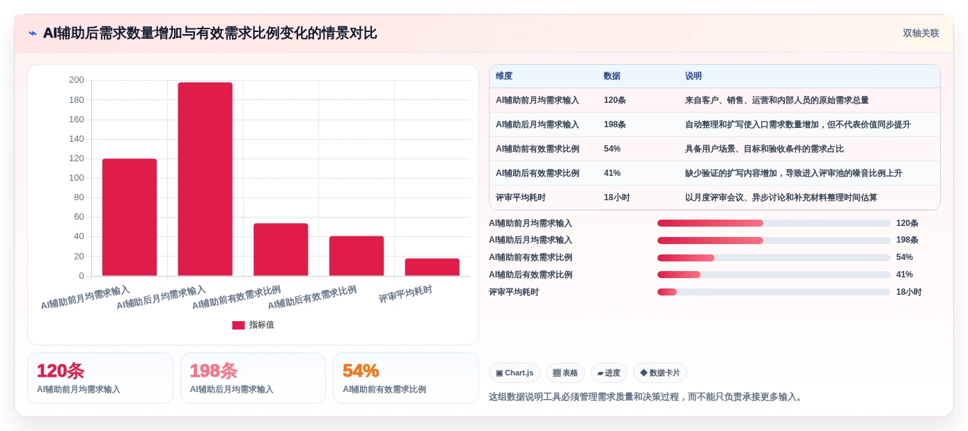This screenshot has height=431, width=968.
Task: Select the AI辅助后月均需求输入 chart bar
Action: (205, 179)
